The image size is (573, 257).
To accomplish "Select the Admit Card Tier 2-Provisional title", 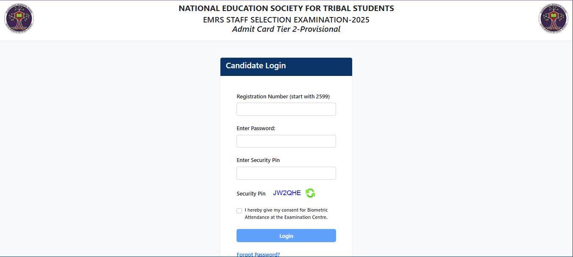I will coord(286,29).
